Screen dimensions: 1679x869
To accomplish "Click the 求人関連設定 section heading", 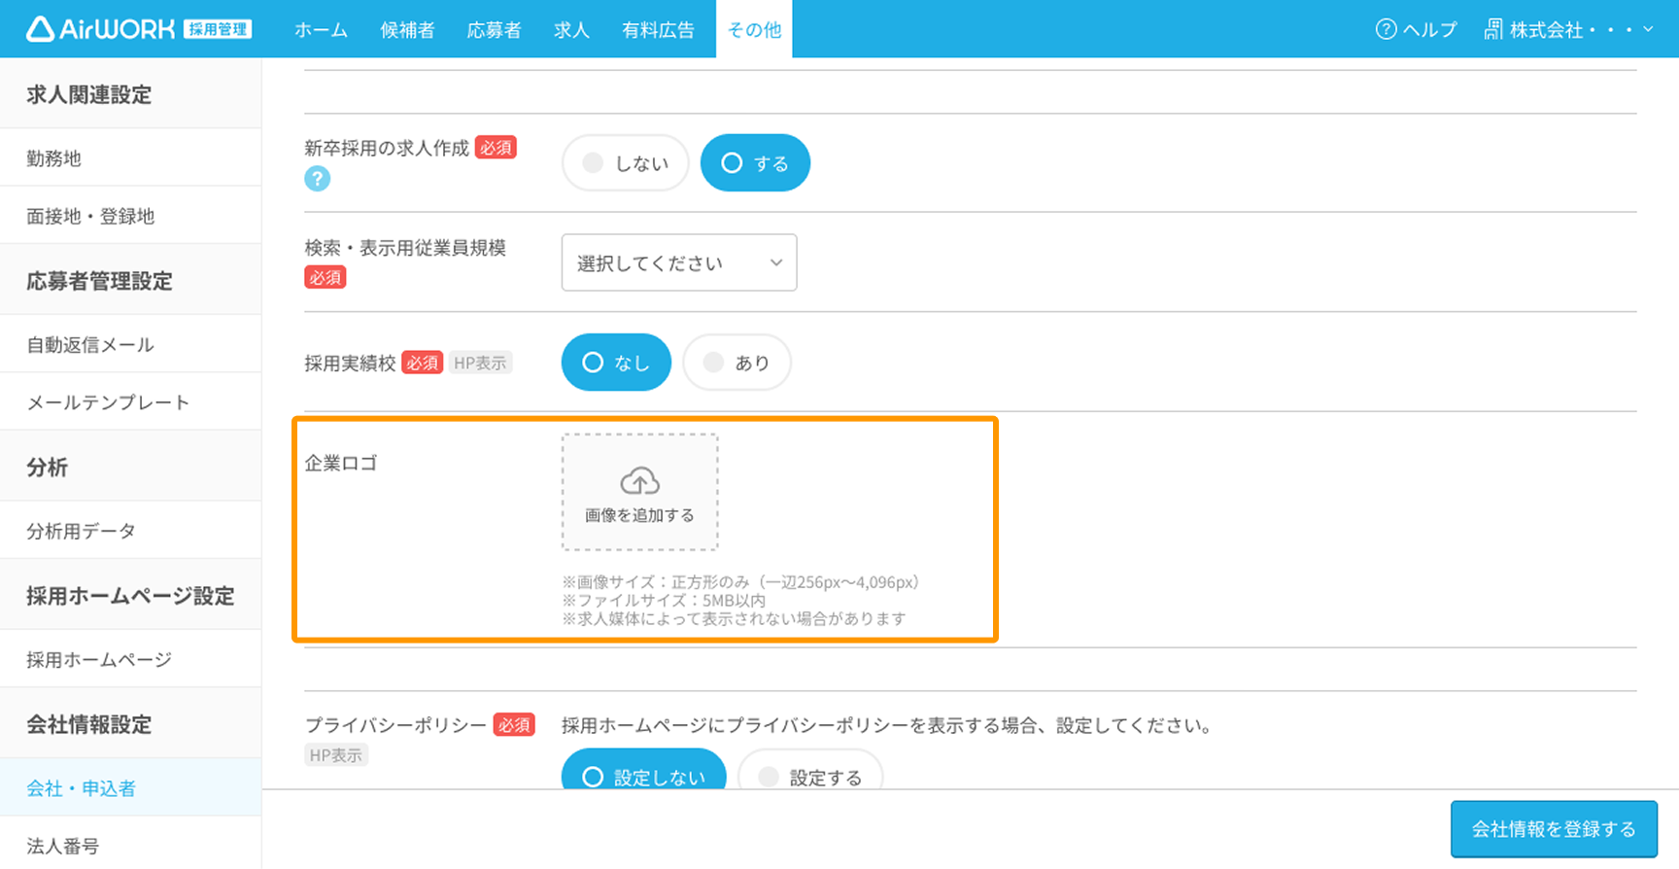I will click(88, 94).
